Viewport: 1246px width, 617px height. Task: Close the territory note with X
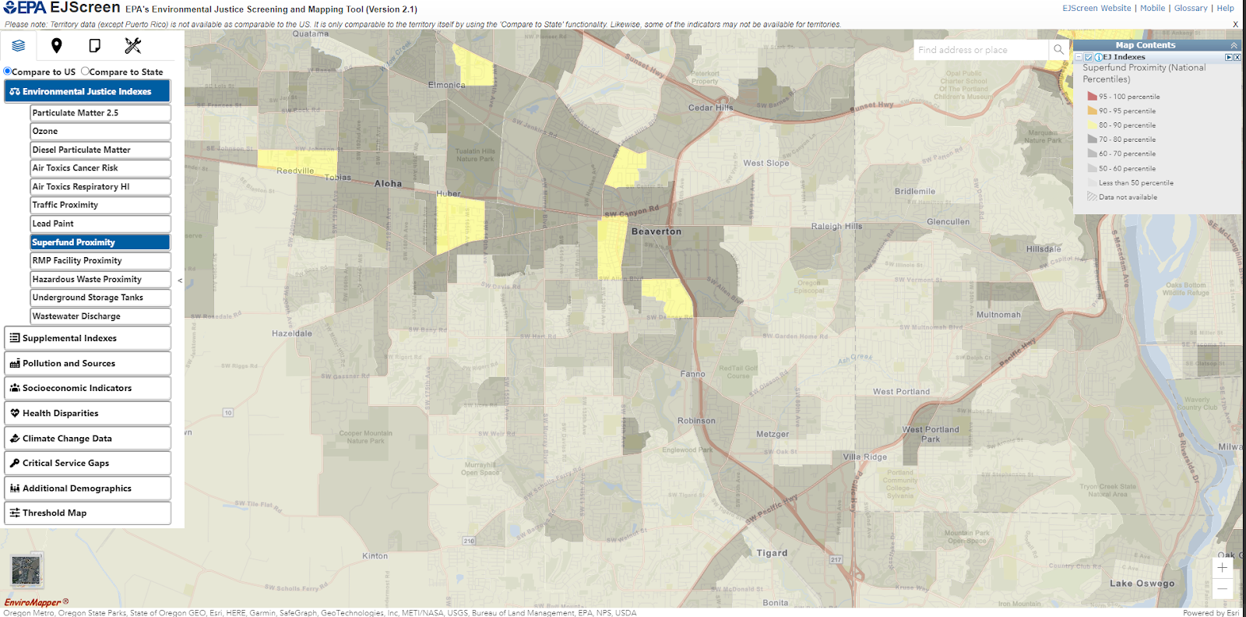coord(1235,24)
